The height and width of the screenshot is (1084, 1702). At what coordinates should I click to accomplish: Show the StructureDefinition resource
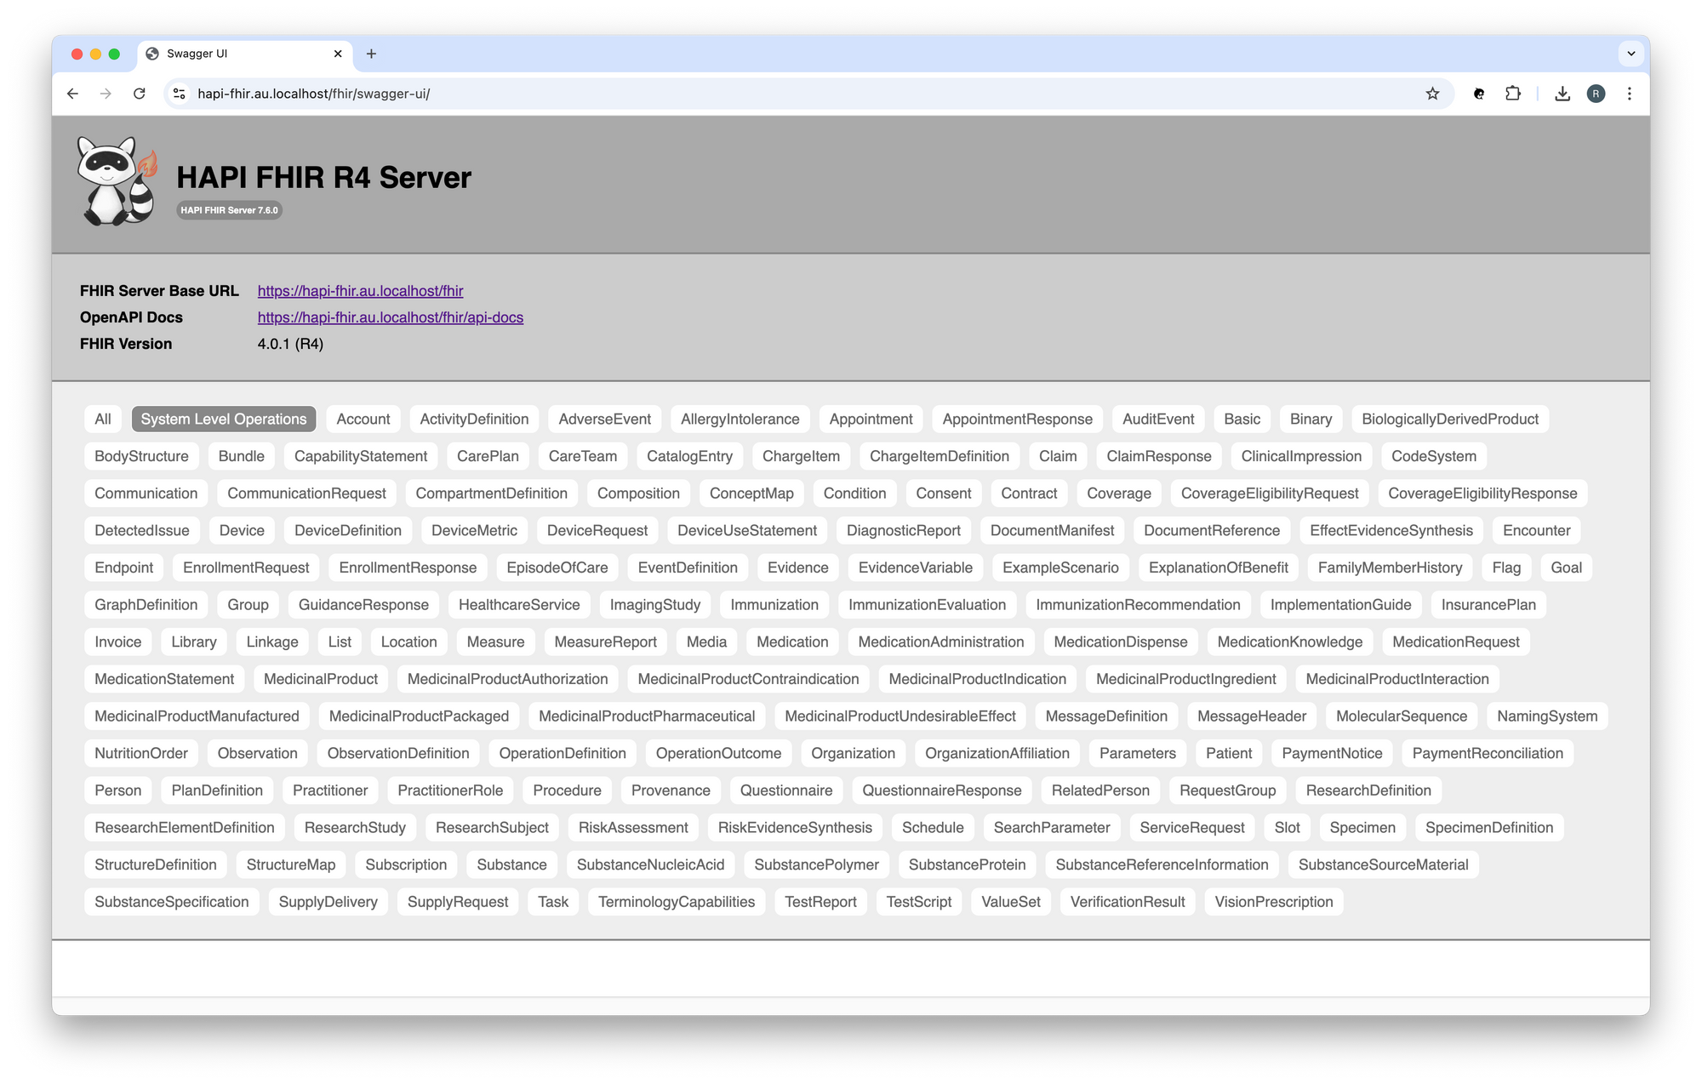tap(156, 865)
